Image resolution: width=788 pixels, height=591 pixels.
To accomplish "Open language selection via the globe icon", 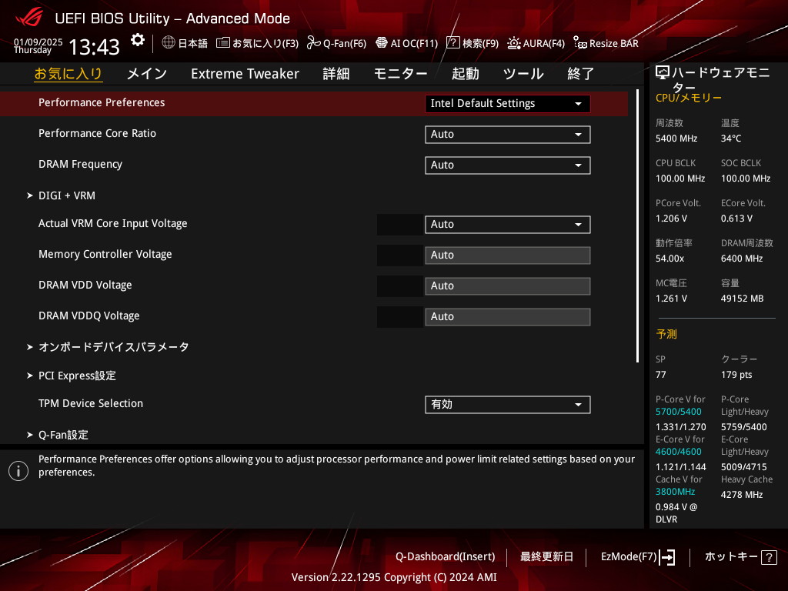I will click(169, 43).
